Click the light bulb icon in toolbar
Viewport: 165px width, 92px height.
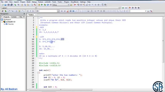19,11
